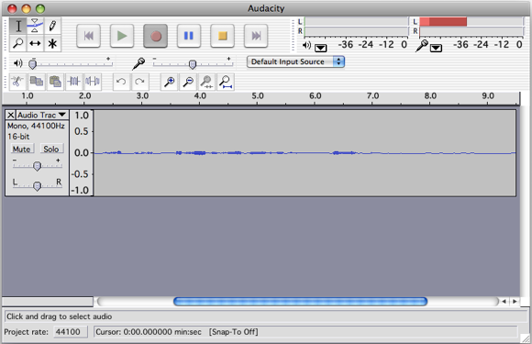
Task: Click the Mono, 44100Hz track info
Action: (x=36, y=126)
